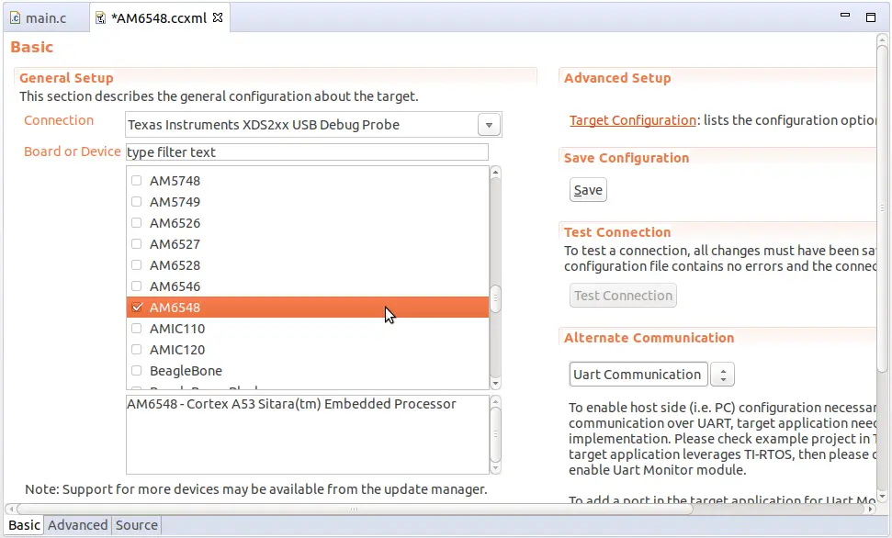Check the AMIC110 device checkbox

click(137, 328)
